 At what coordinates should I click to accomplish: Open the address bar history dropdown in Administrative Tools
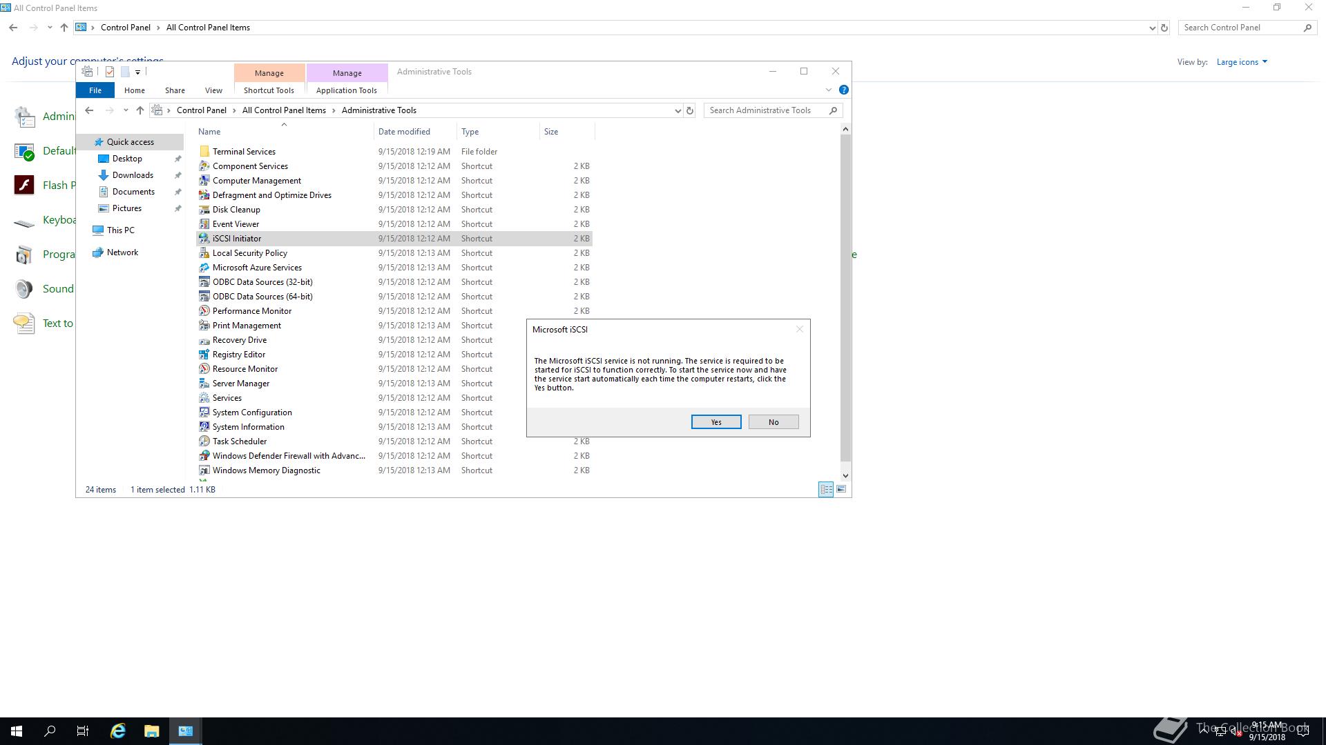point(678,110)
